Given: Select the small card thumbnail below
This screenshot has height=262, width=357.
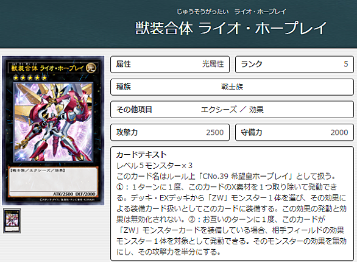Looking at the screenshot, I should (x=12, y=221).
